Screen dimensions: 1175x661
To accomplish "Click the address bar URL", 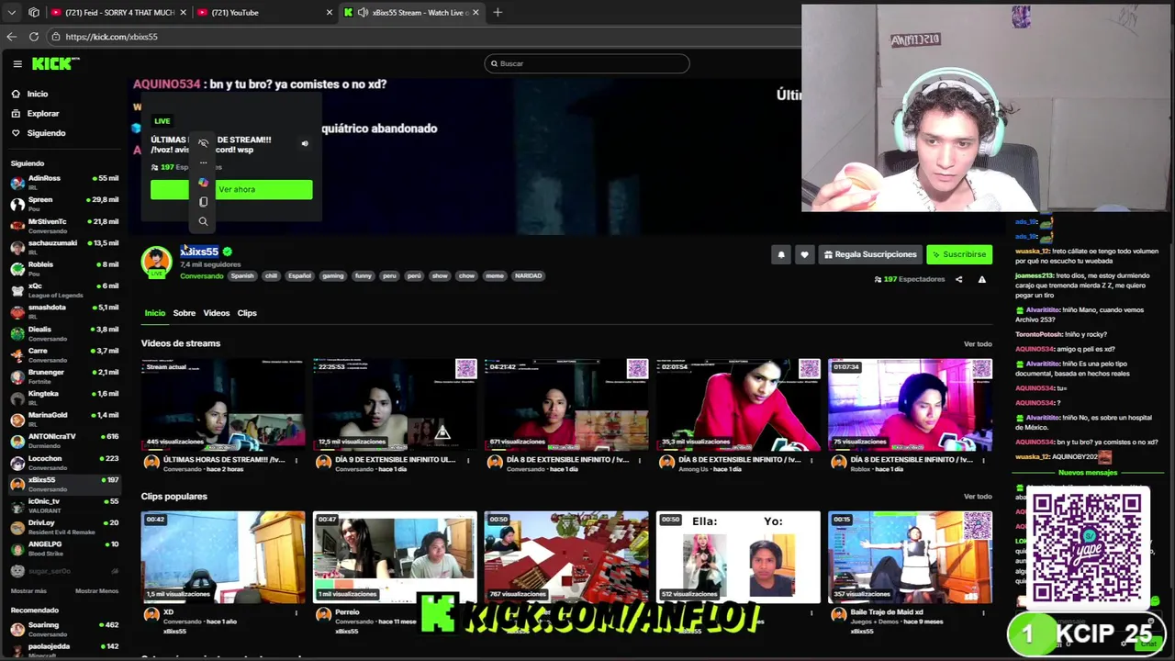I will [x=111, y=37].
